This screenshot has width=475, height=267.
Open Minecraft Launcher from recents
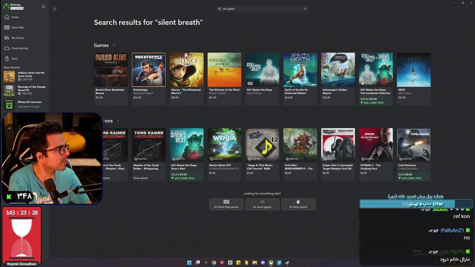coord(25,104)
